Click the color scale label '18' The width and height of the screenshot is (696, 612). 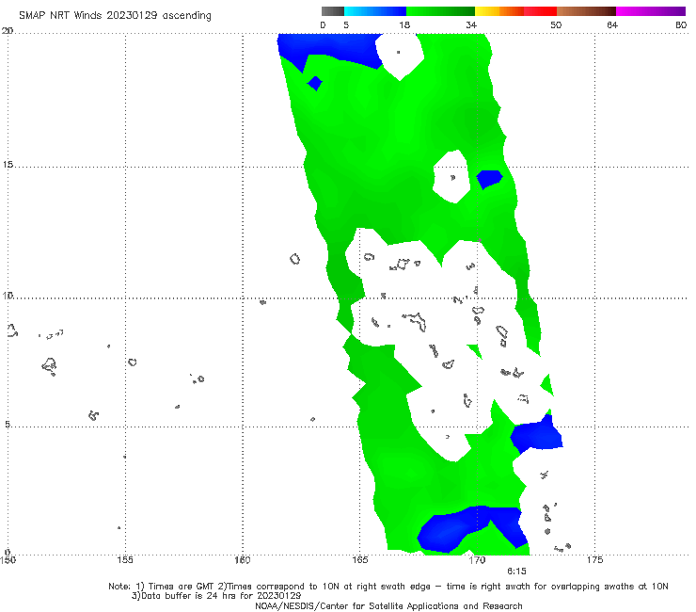(404, 24)
